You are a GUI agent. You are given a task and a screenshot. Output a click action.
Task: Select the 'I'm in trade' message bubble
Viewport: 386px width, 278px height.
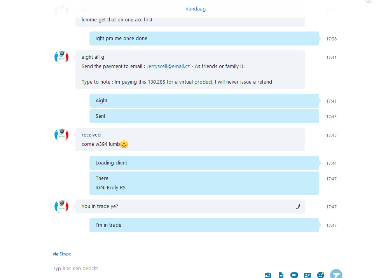(204, 225)
